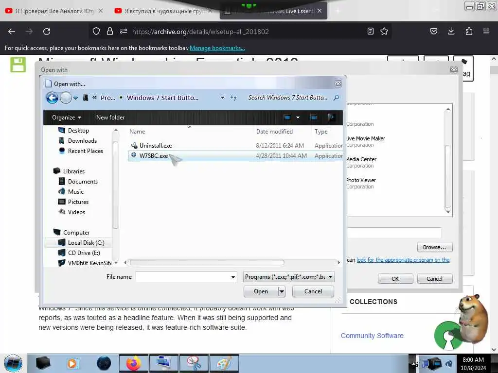The width and height of the screenshot is (498, 373).
Task: Open the File name combo box dropdown
Action: coord(233,277)
